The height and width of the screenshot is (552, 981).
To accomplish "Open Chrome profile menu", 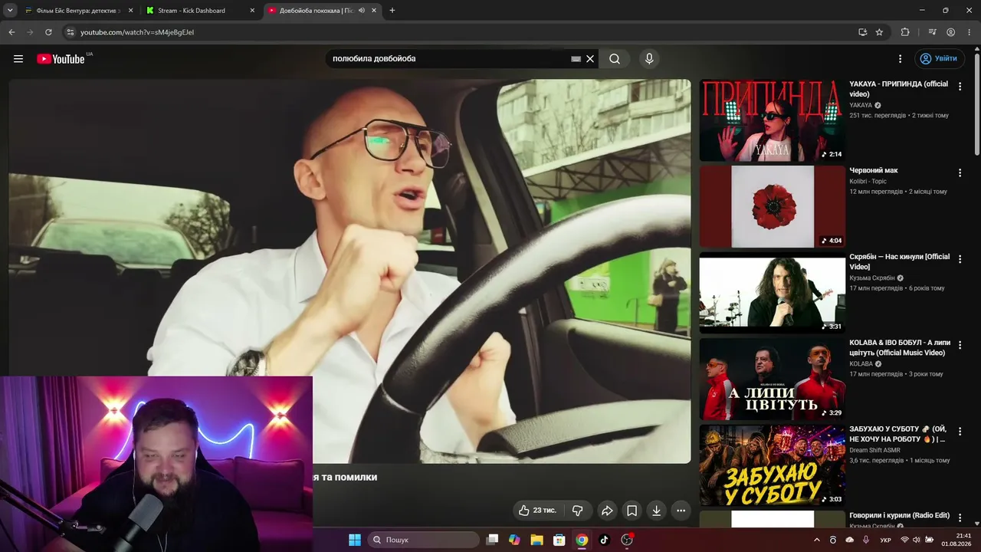I will pos(950,32).
